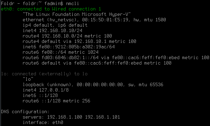Click the route6 ::1/128 metric 256 line

(x=56, y=101)
